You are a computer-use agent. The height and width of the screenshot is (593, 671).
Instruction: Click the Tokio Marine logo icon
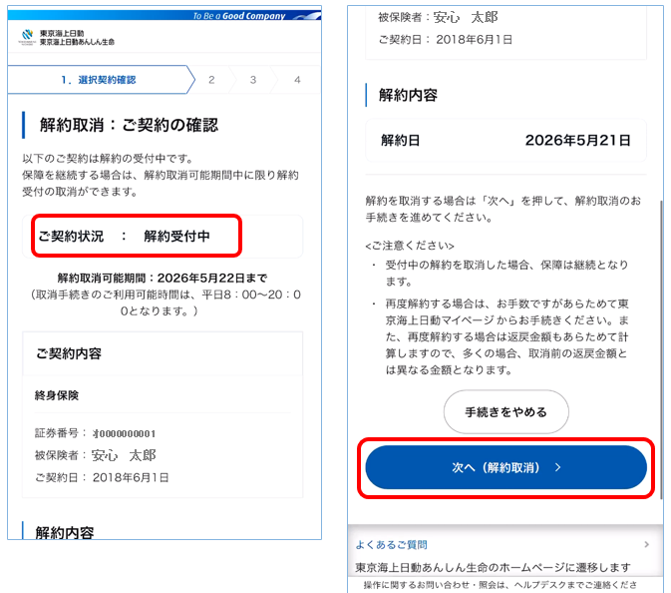click(26, 37)
